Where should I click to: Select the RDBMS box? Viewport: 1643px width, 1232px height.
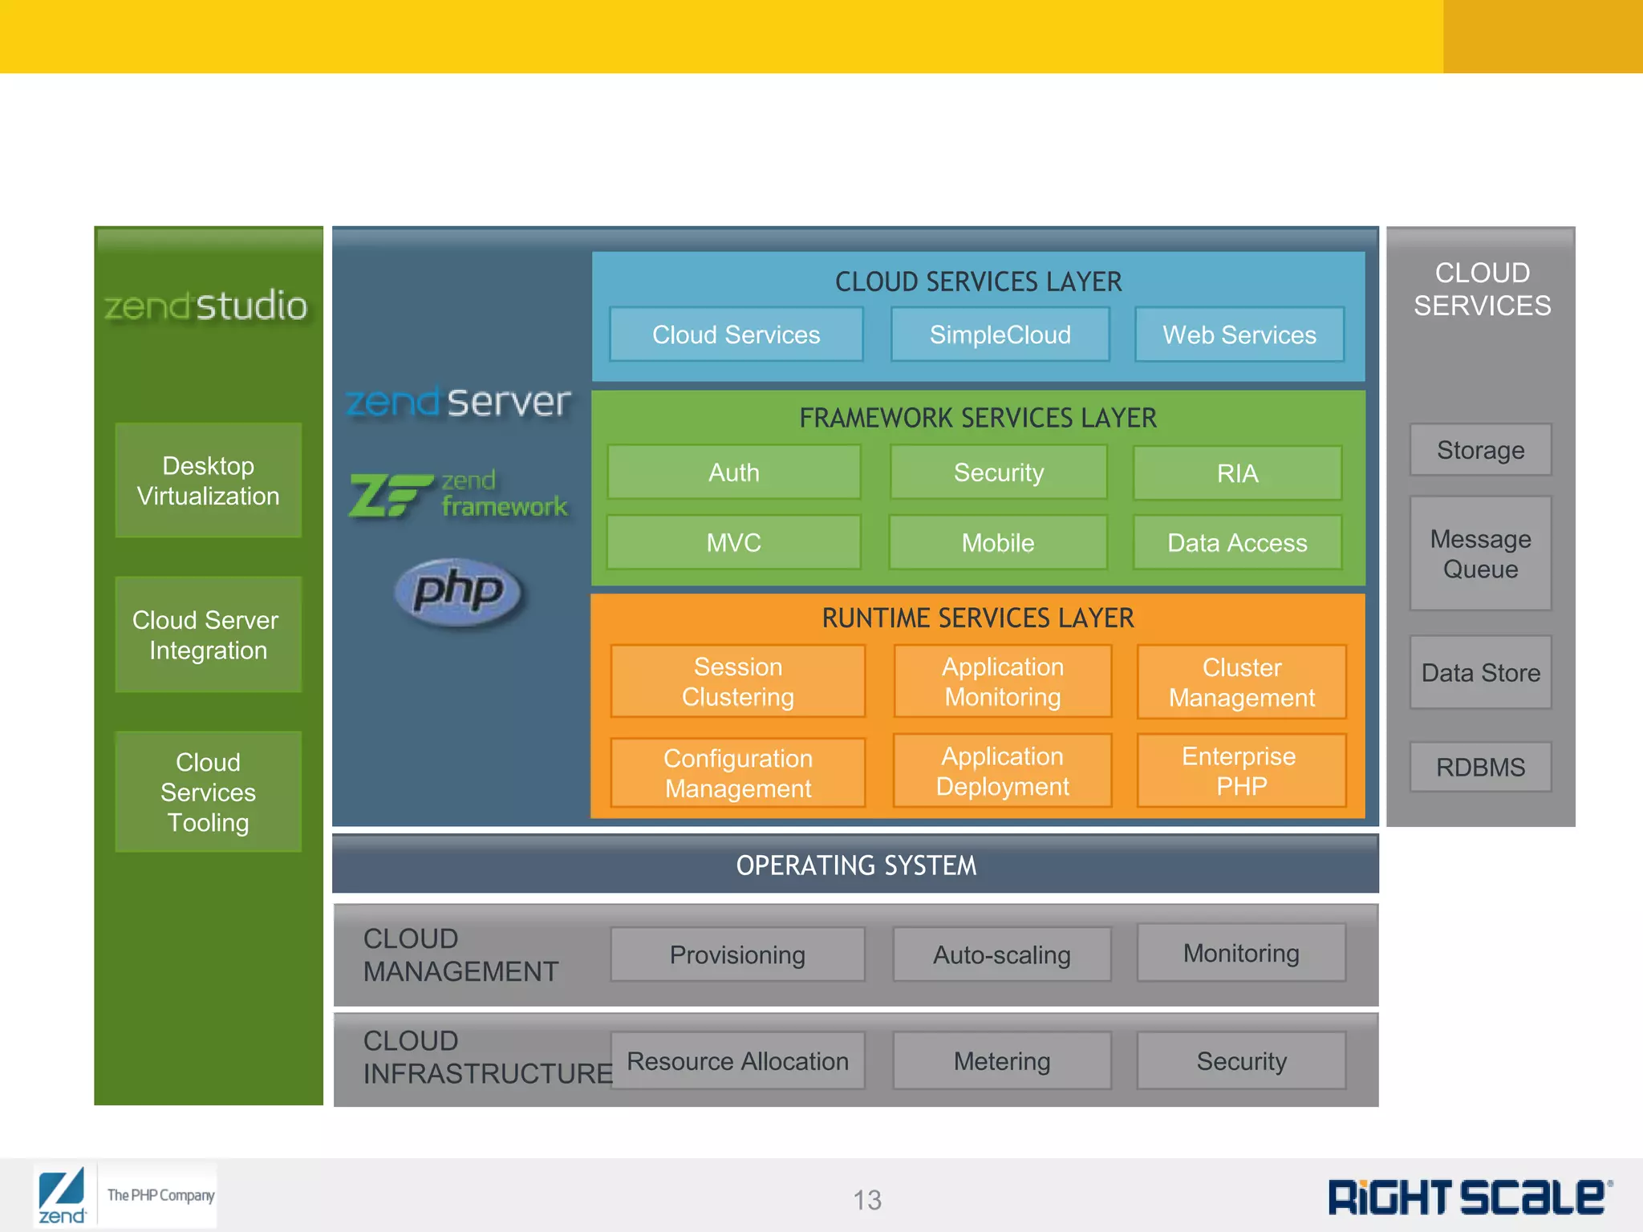pyautogui.click(x=1480, y=767)
